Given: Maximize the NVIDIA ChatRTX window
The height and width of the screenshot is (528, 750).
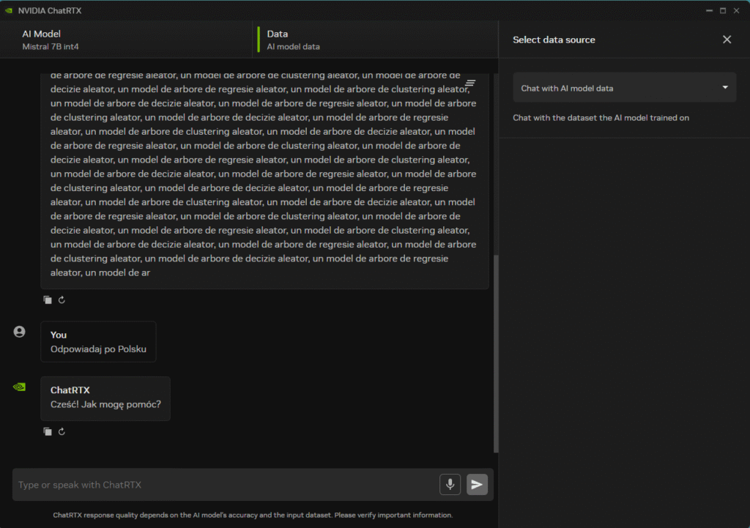Looking at the screenshot, I should 723,10.
